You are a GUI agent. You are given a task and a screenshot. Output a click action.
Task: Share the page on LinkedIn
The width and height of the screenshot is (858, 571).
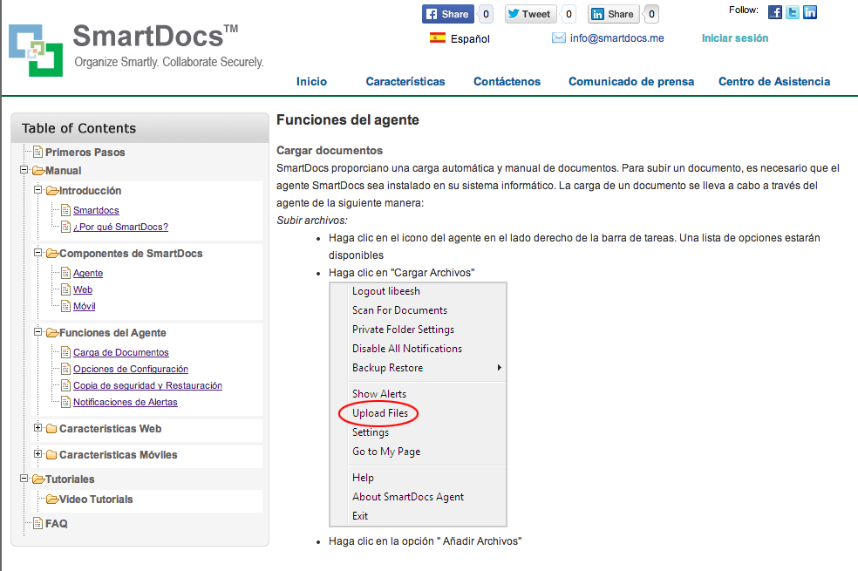click(613, 14)
